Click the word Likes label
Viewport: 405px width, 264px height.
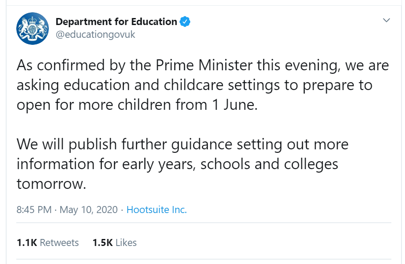pos(126,242)
